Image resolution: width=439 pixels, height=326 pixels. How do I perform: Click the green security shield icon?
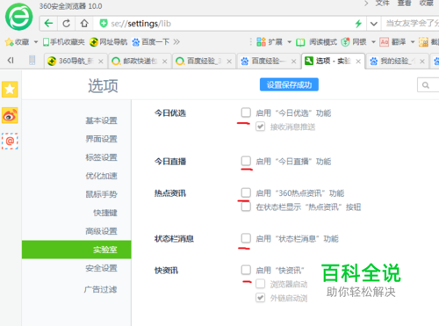tap(104, 24)
